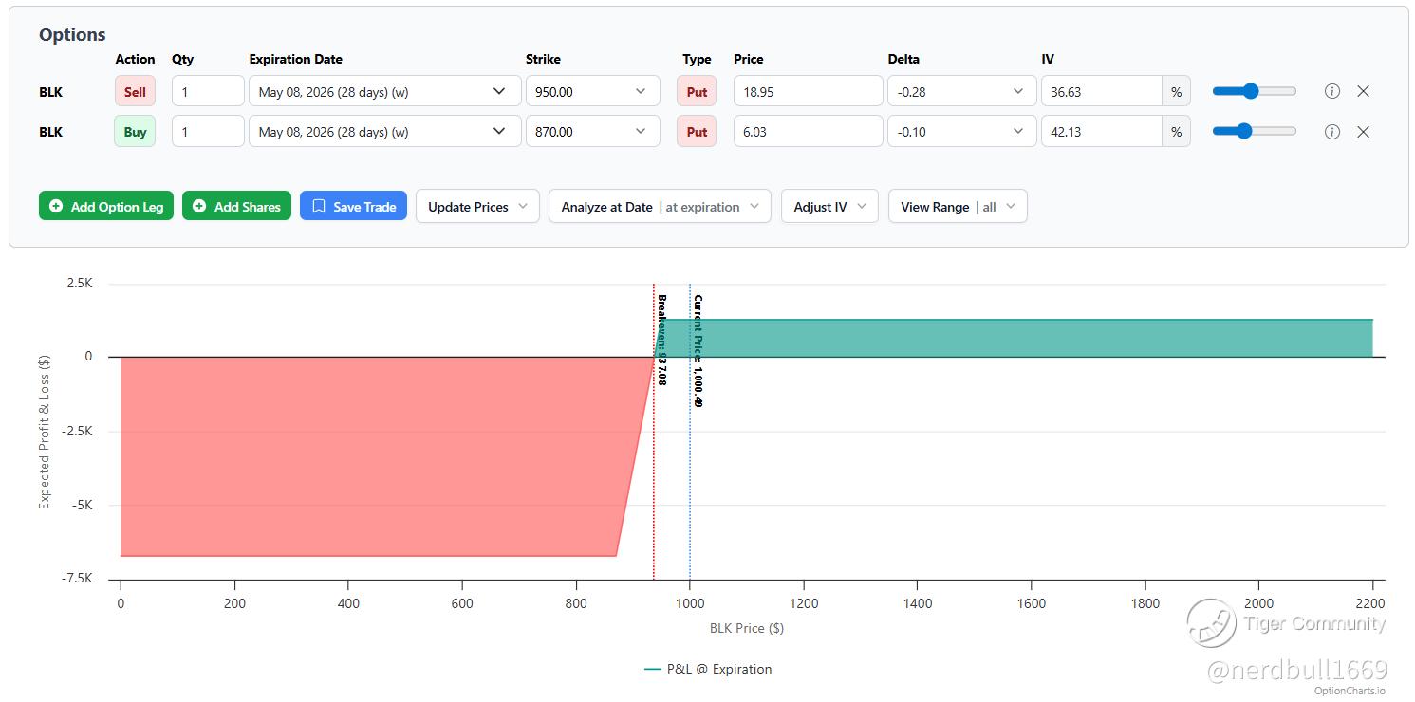Click the BLK symbol on the Buy row
This screenshot has width=1415, height=702.
pyautogui.click(x=50, y=132)
